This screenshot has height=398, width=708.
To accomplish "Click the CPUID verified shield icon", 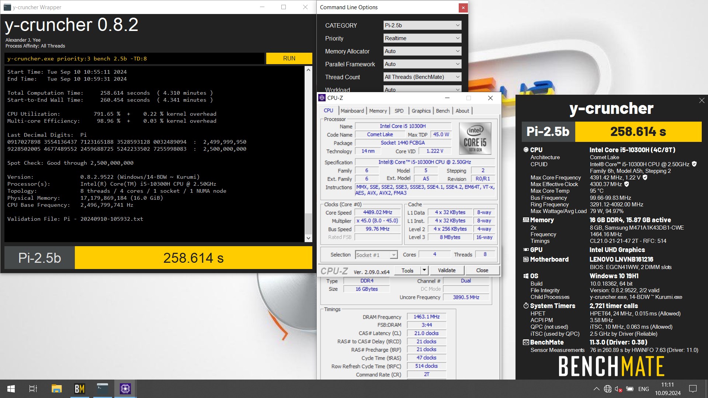I will point(694,164).
